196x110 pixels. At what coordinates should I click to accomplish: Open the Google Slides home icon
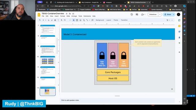coord(39,15)
